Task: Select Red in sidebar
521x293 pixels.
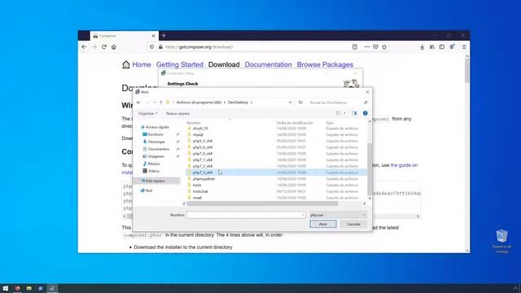Action: click(x=148, y=190)
